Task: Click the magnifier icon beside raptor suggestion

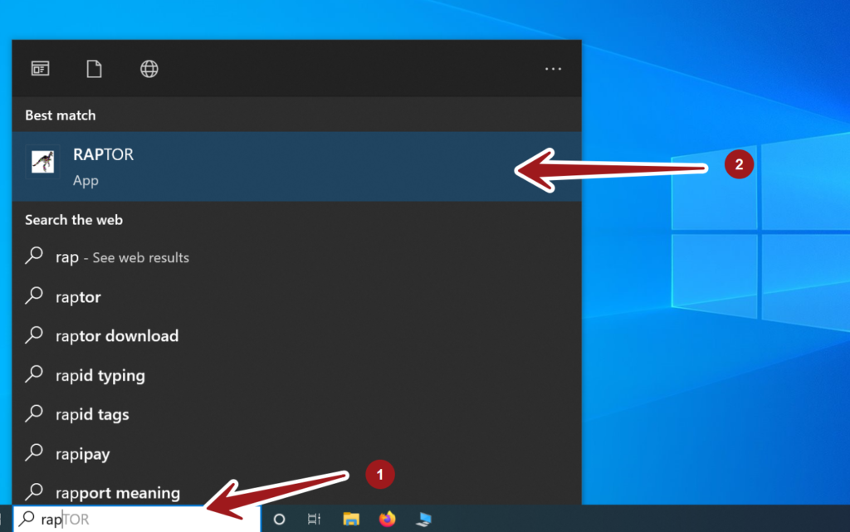Action: point(34,296)
